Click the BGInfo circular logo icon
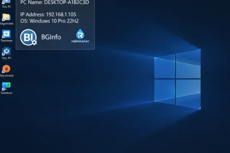 [x=28, y=37]
